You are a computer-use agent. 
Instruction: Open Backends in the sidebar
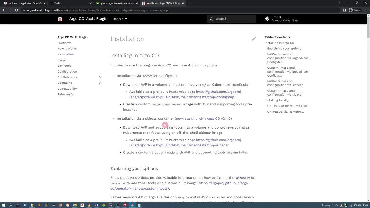64,66
